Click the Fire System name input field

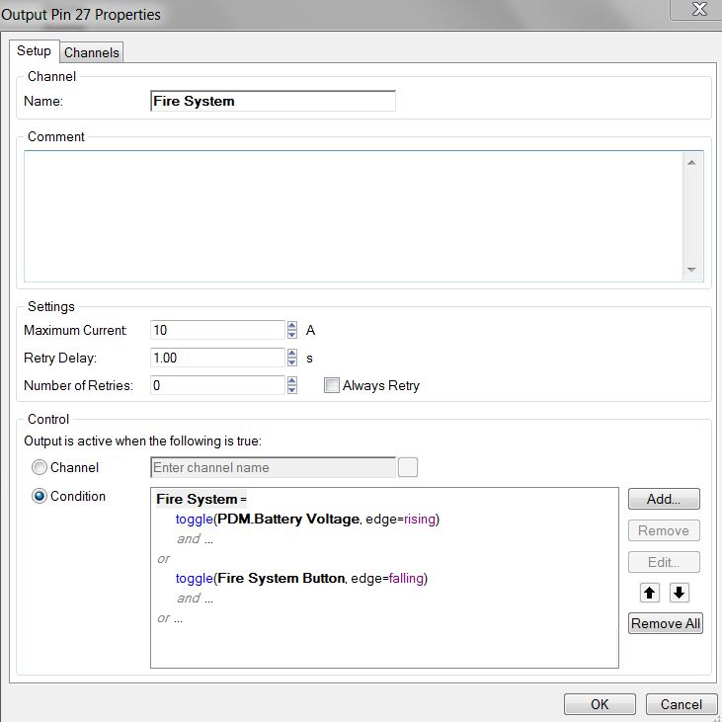tap(273, 101)
